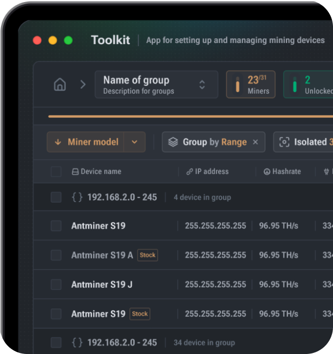Click the Hashrate gauge icon

(267, 172)
